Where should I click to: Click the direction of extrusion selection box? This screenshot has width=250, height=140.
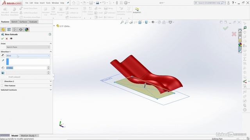(x=28, y=61)
